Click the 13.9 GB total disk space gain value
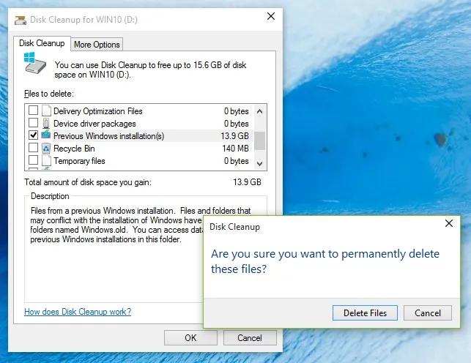This screenshot has width=471, height=363. [247, 182]
